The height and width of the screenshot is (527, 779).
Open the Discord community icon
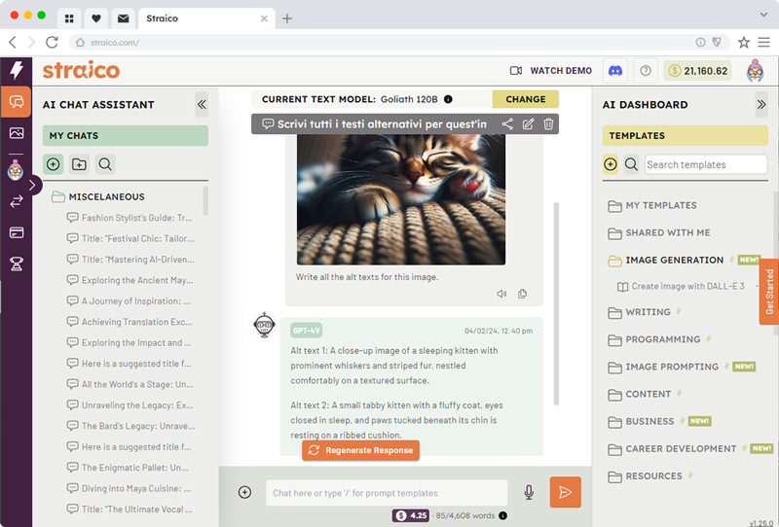tap(614, 71)
